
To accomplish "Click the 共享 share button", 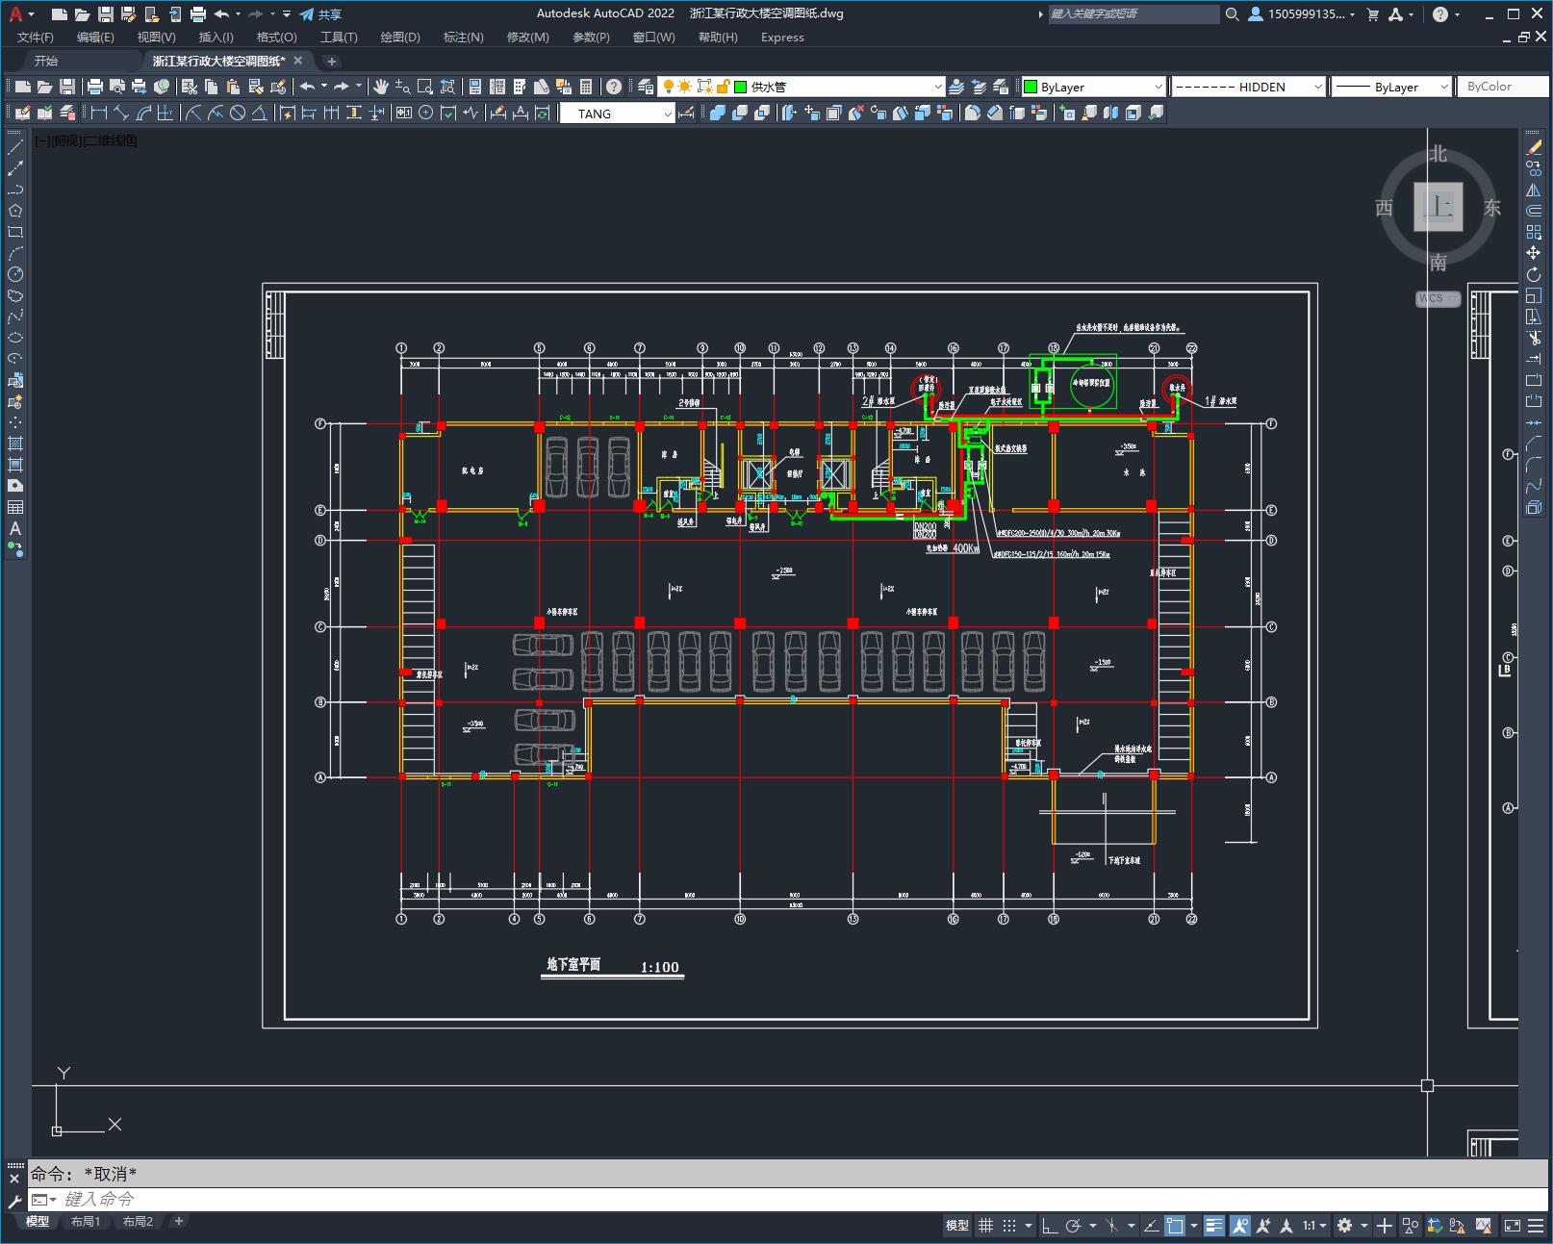I will [x=320, y=14].
